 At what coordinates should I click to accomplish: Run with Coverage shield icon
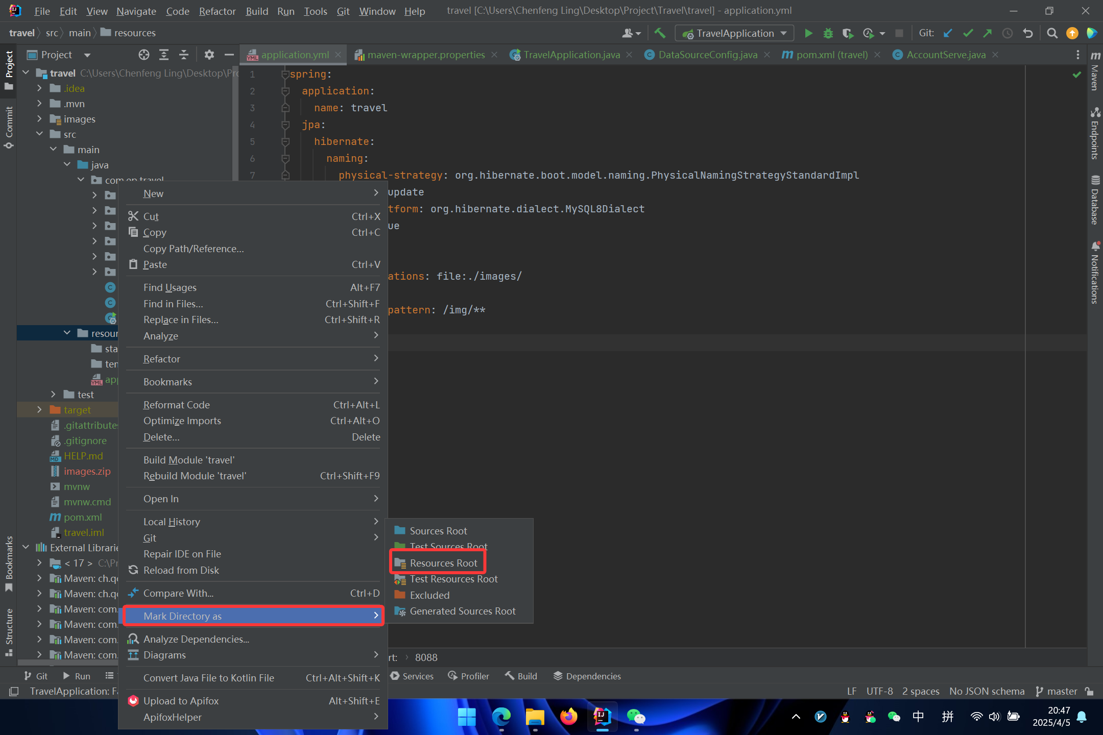tap(848, 33)
